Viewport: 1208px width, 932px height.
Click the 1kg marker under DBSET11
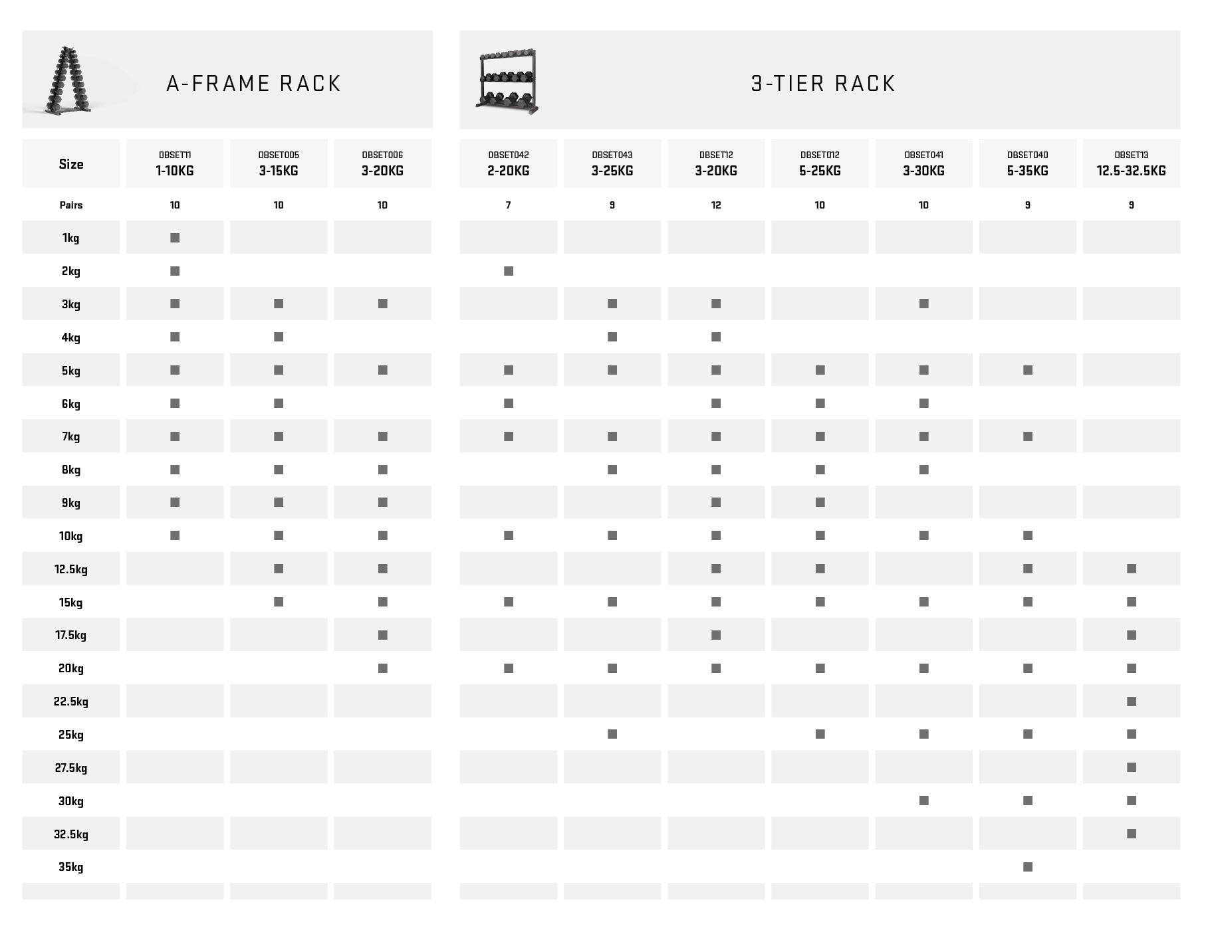tap(175, 238)
